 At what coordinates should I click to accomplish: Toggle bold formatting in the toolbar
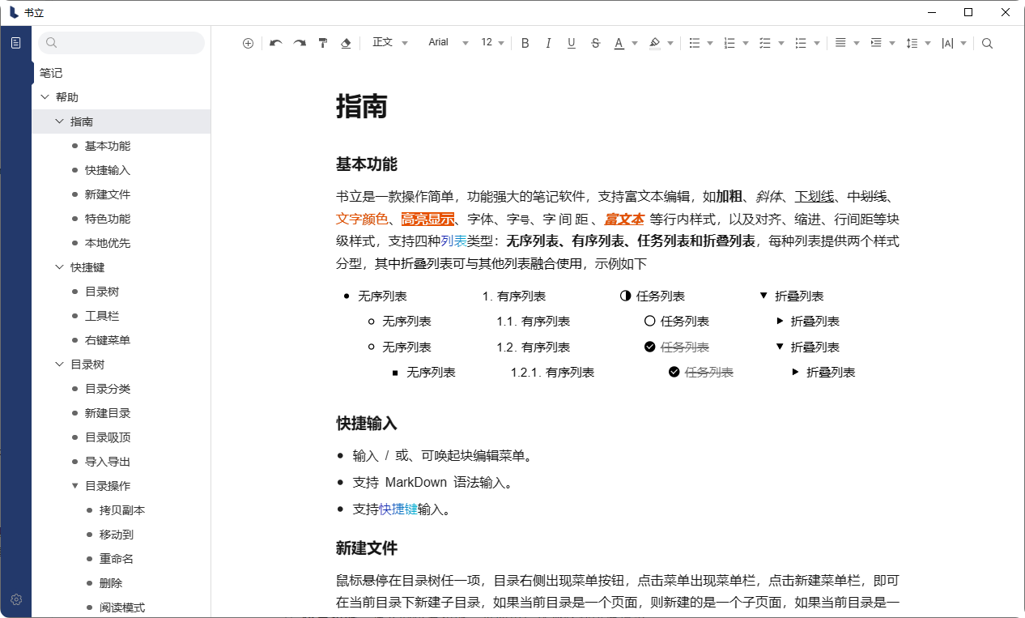[x=525, y=42]
